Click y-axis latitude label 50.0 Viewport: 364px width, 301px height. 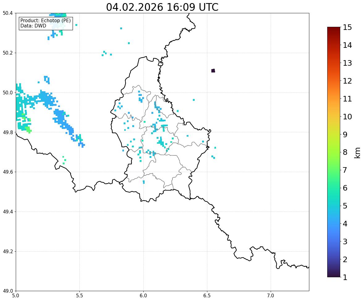click(x=7, y=93)
